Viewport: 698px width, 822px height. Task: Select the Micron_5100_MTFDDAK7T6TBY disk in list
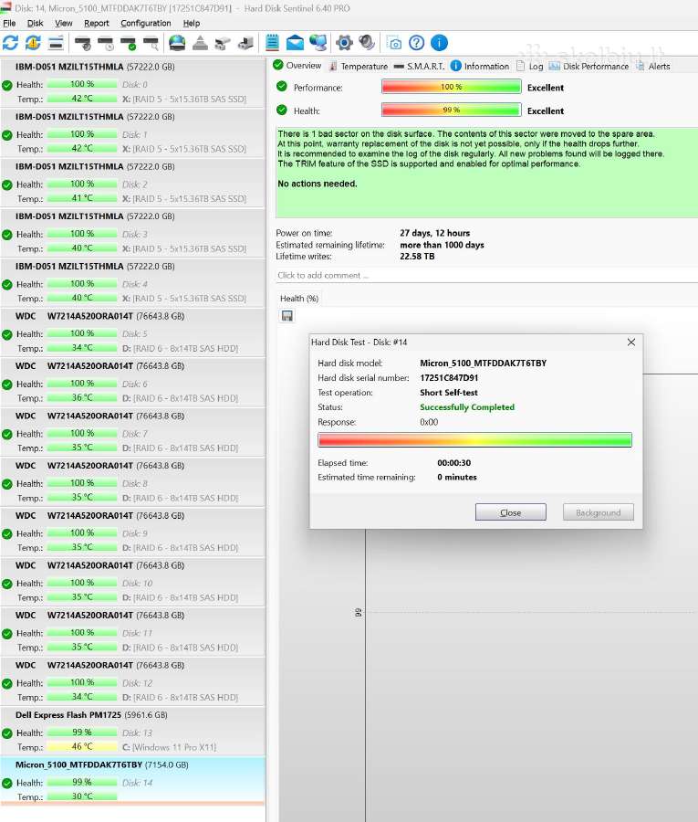pyautogui.click(x=132, y=780)
